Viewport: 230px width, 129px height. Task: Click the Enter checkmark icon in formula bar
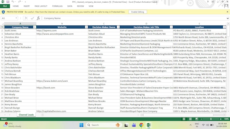32,18
